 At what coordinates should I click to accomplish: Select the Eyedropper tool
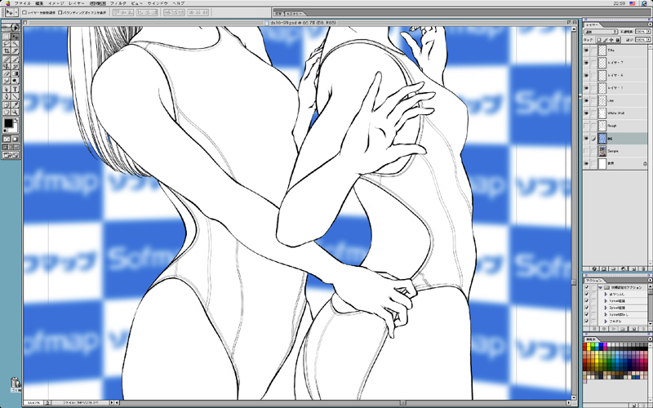(15, 104)
